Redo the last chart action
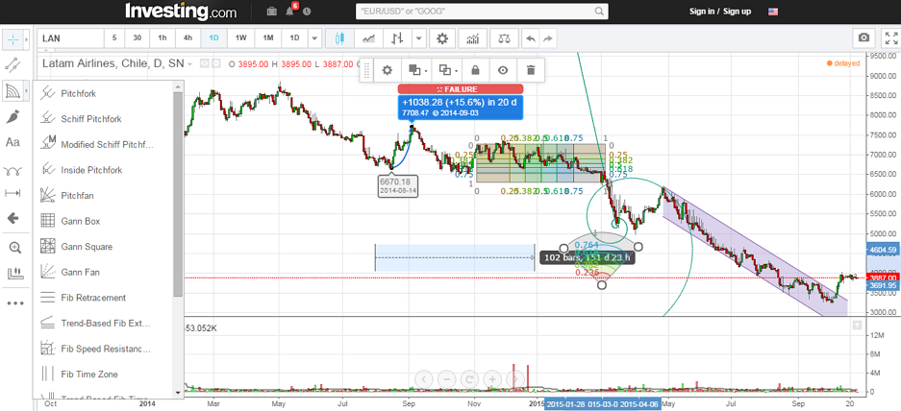The height and width of the screenshot is (411, 901). pyautogui.click(x=547, y=38)
